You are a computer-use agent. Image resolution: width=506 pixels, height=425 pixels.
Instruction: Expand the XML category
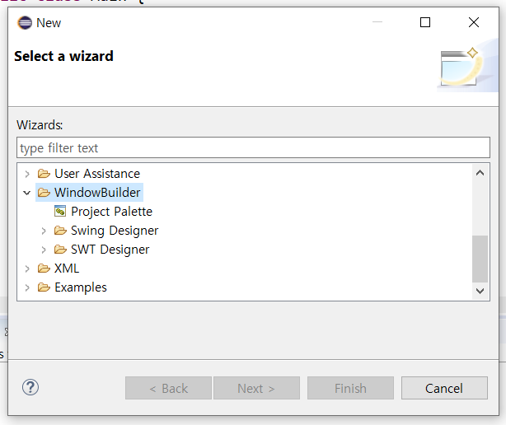[27, 269]
